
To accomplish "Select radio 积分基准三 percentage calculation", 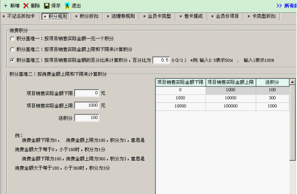I will [12, 60].
